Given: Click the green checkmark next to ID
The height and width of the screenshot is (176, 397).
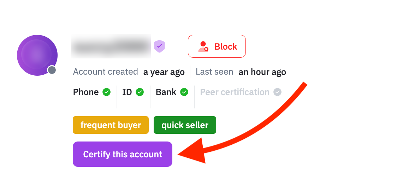Looking at the screenshot, I should 140,92.
